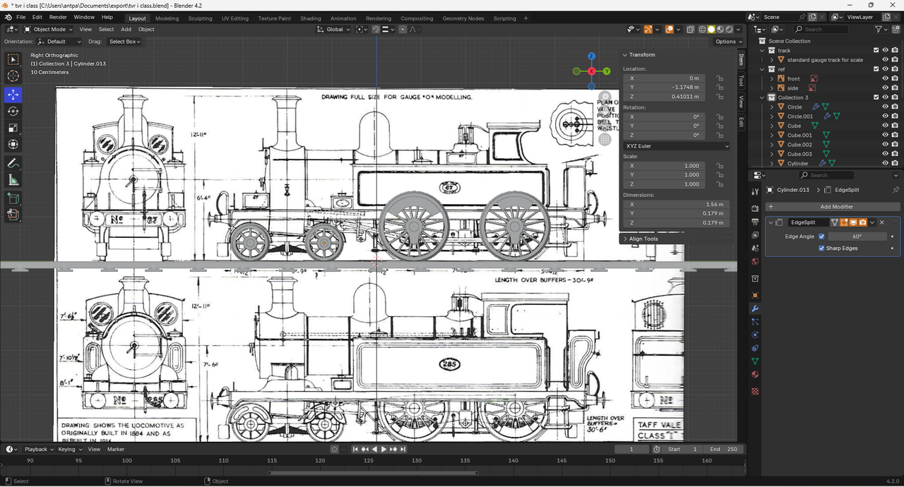Open the Object Data properties tab
The height and width of the screenshot is (487, 904).
[x=755, y=361]
